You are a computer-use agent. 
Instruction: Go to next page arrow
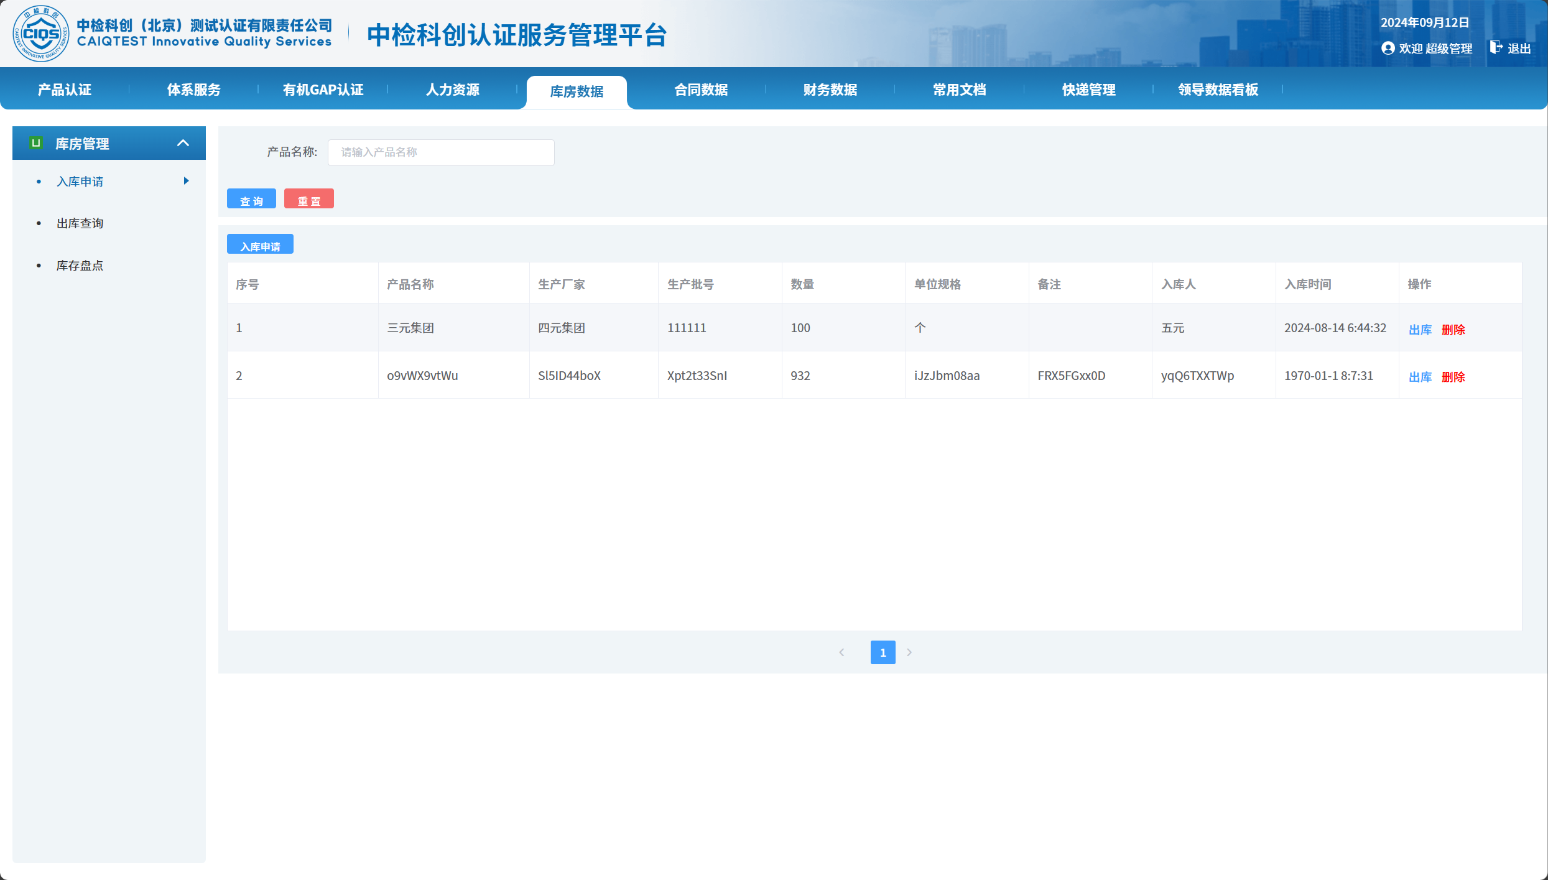pos(909,652)
